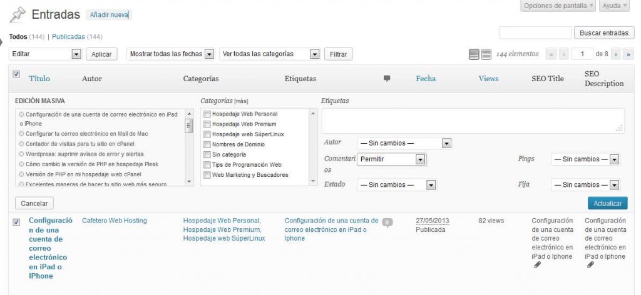Cancel the bulk edit
This screenshot has height=295, width=641.
pos(34,203)
